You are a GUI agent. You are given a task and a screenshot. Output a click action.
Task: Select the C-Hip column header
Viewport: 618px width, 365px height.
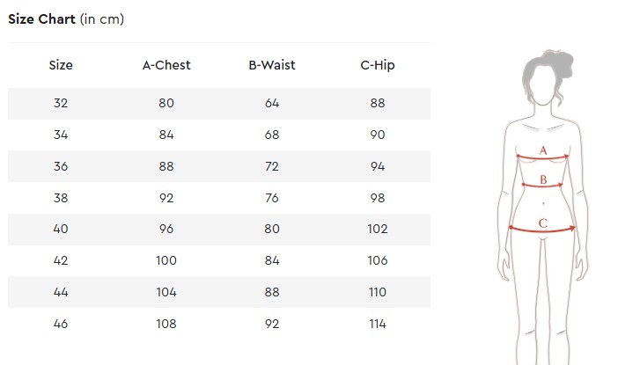click(378, 65)
